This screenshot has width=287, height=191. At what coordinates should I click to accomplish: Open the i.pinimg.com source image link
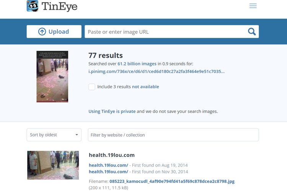[157, 71]
